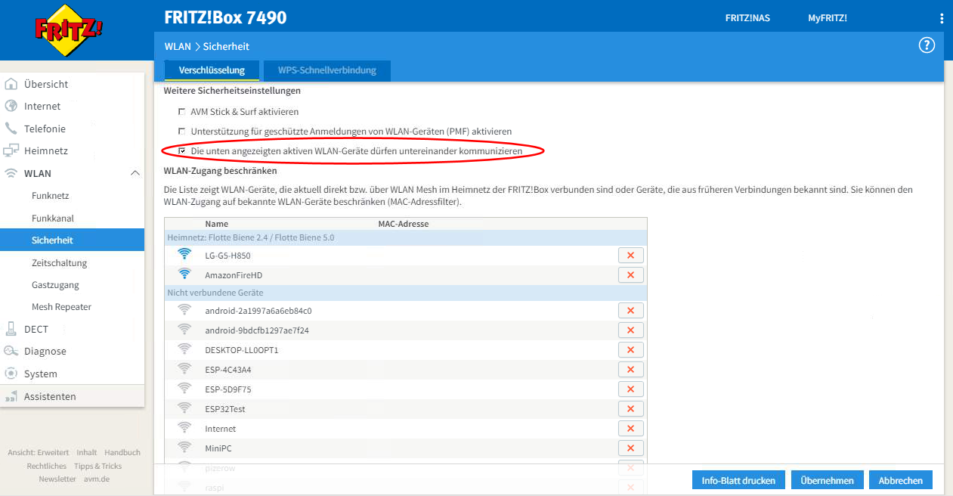Open Newsletter footer link
The width and height of the screenshot is (953, 496).
57,479
